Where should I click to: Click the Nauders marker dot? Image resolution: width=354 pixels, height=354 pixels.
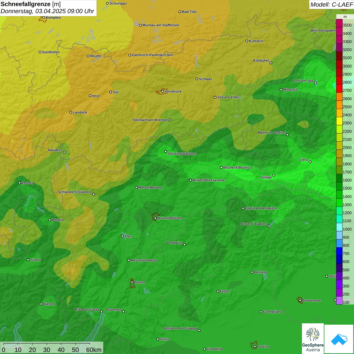[64, 152]
